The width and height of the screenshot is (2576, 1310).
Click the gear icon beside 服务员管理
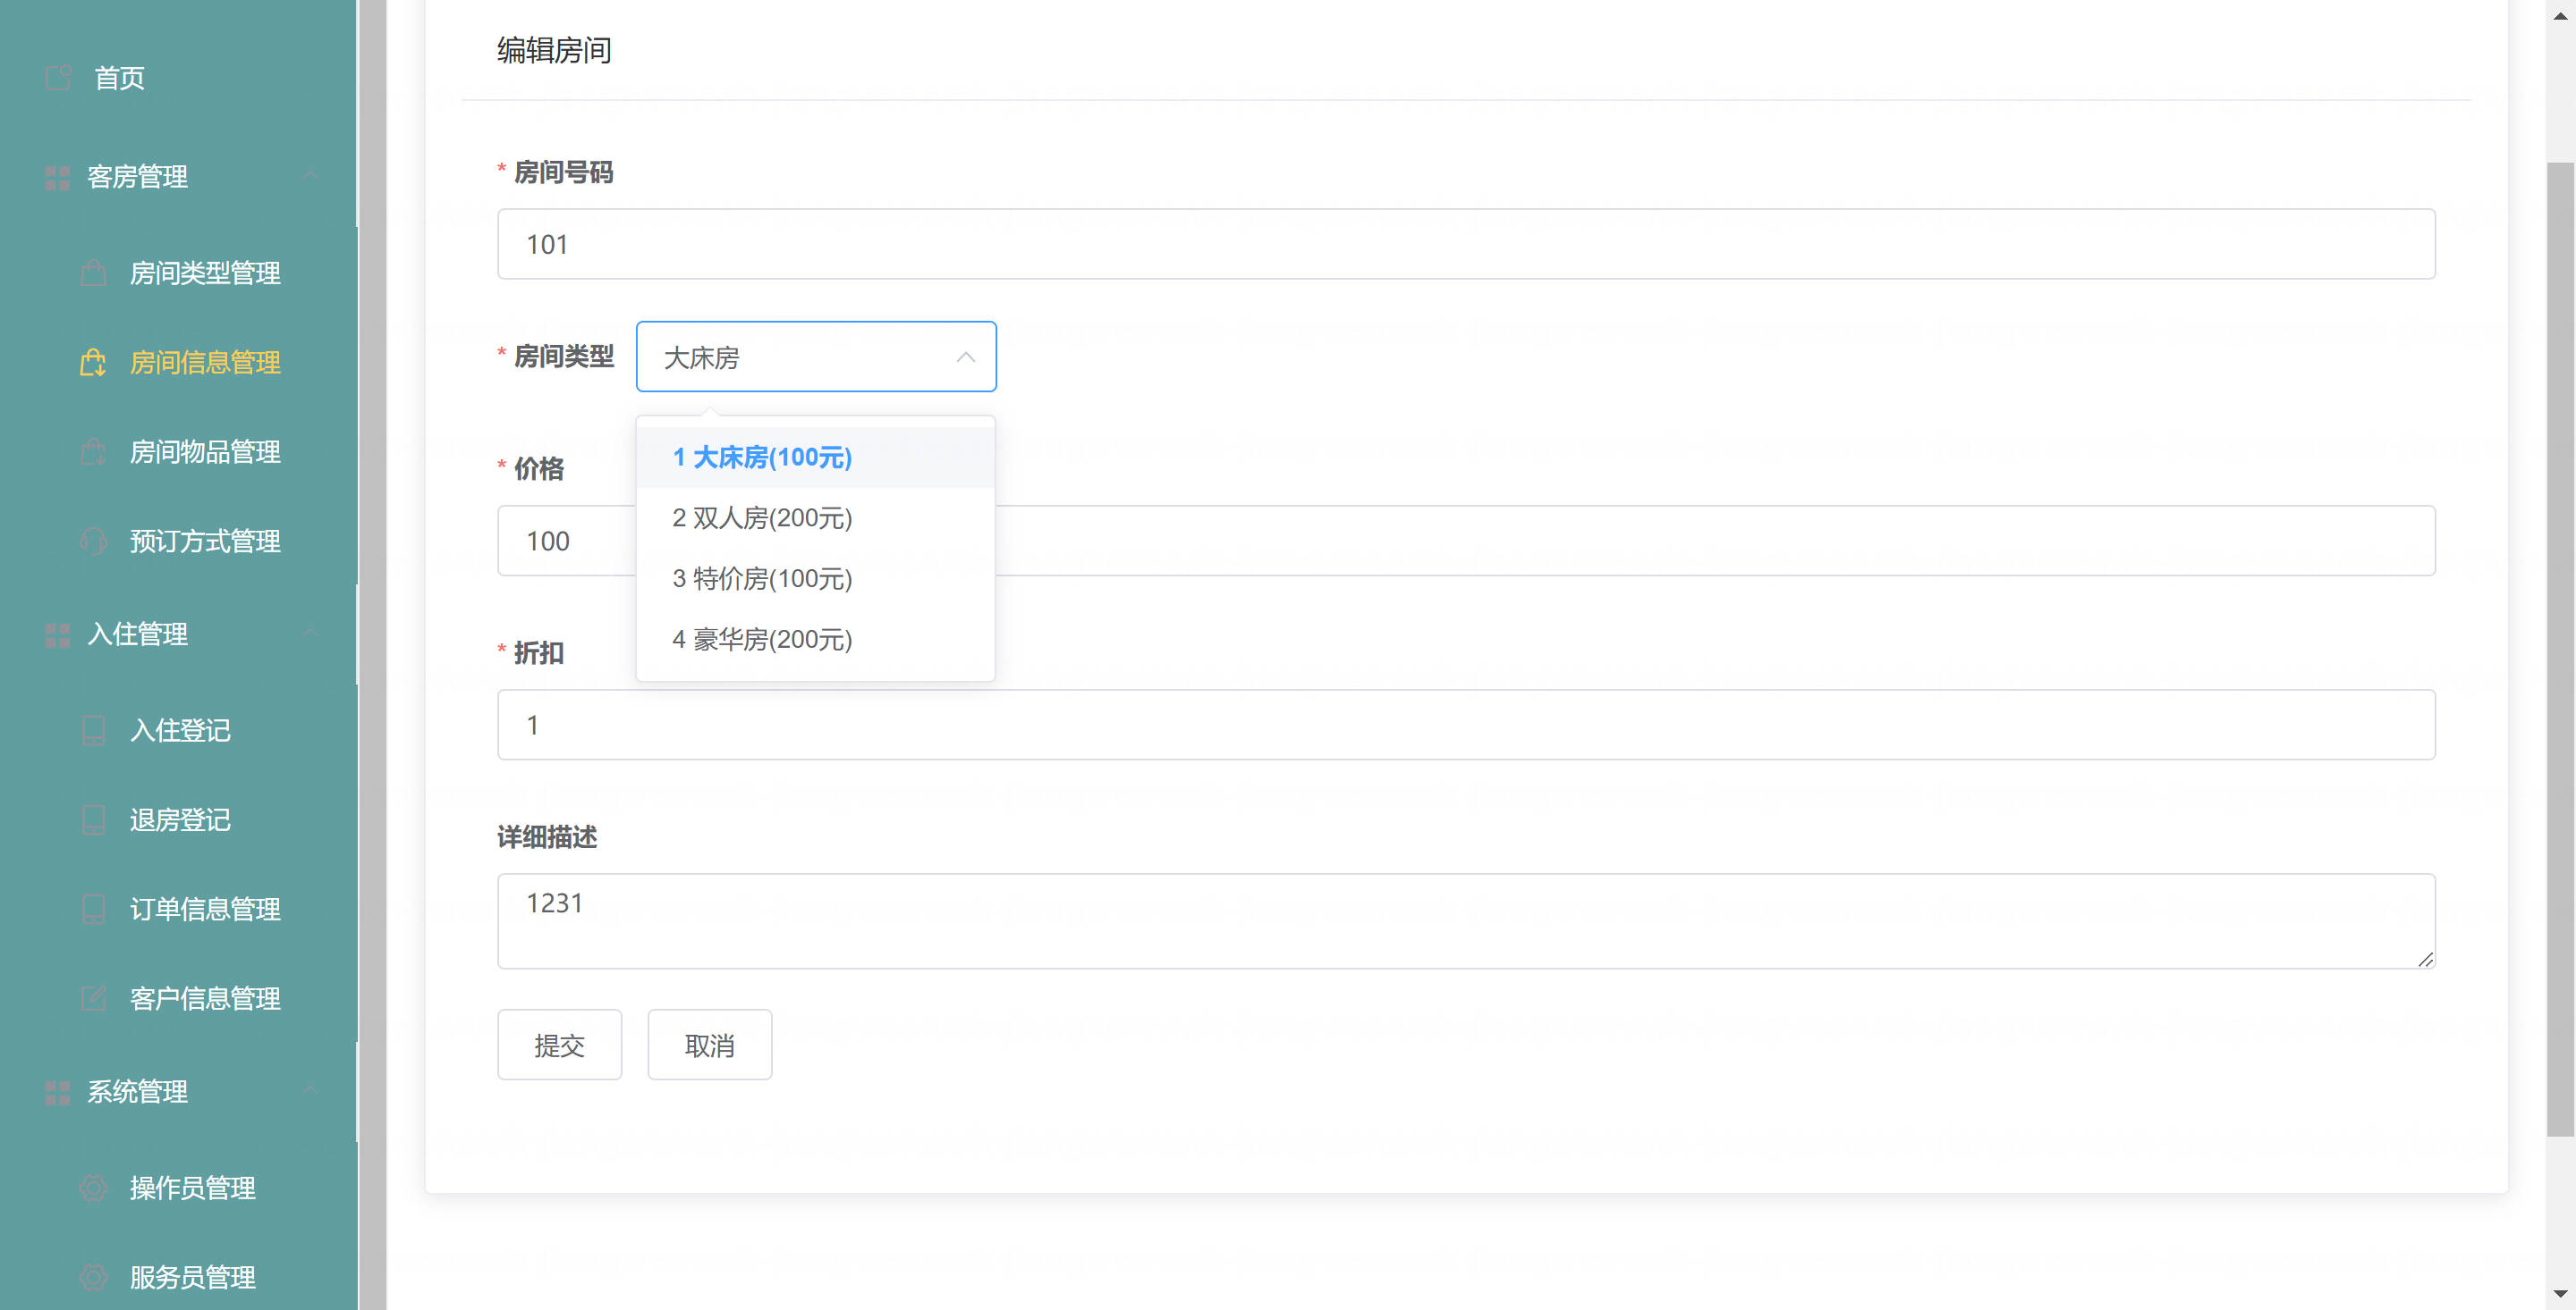[93, 1277]
